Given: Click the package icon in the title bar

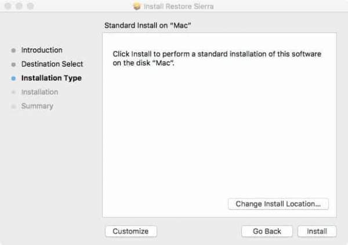Looking at the screenshot, I should click(x=137, y=6).
